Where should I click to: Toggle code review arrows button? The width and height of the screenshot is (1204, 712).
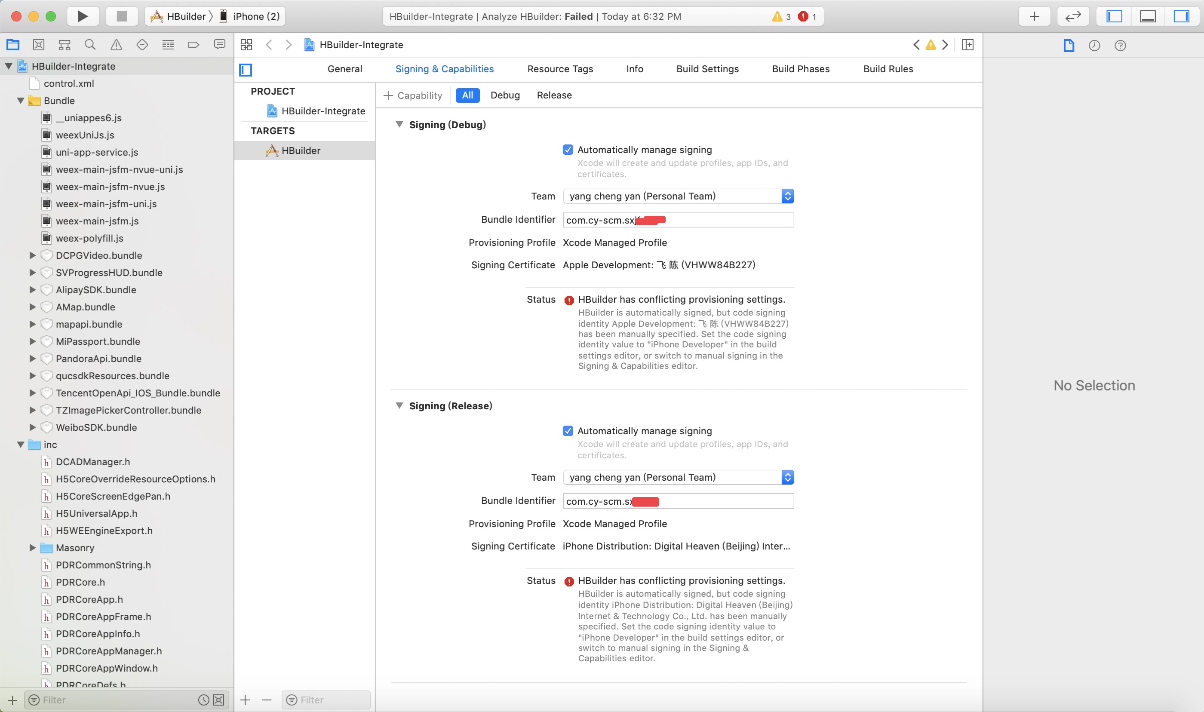1073,16
